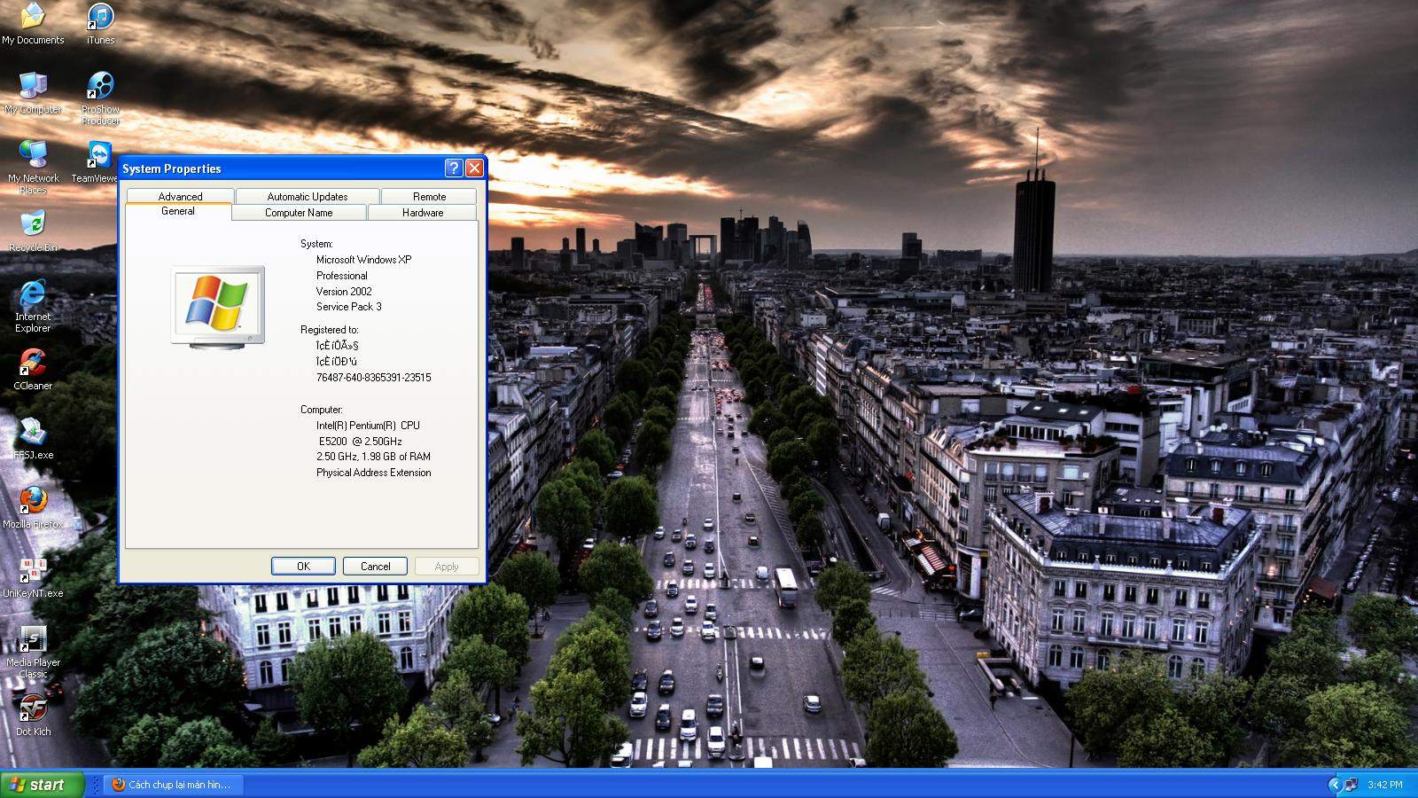Open the ProShow Producer shortcut
Image resolution: width=1418 pixels, height=798 pixels.
(x=100, y=87)
